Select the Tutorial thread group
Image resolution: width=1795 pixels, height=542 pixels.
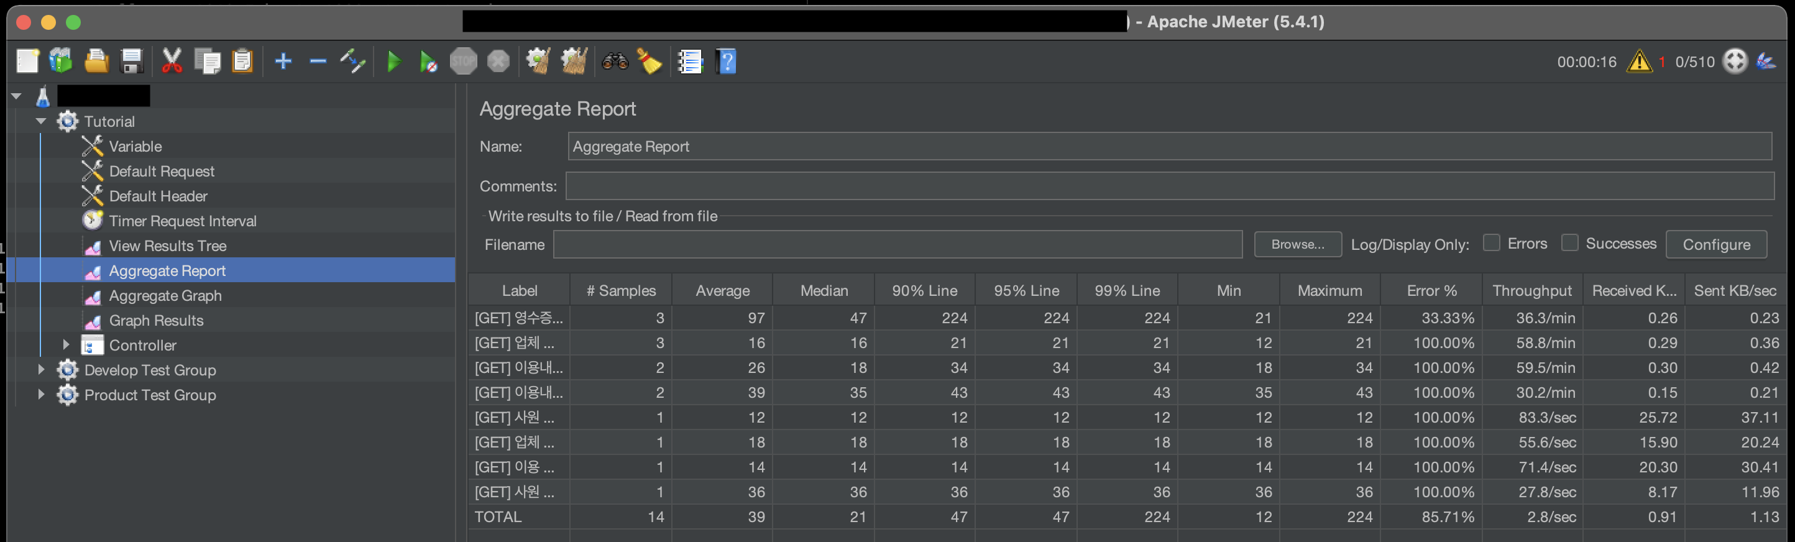point(109,121)
